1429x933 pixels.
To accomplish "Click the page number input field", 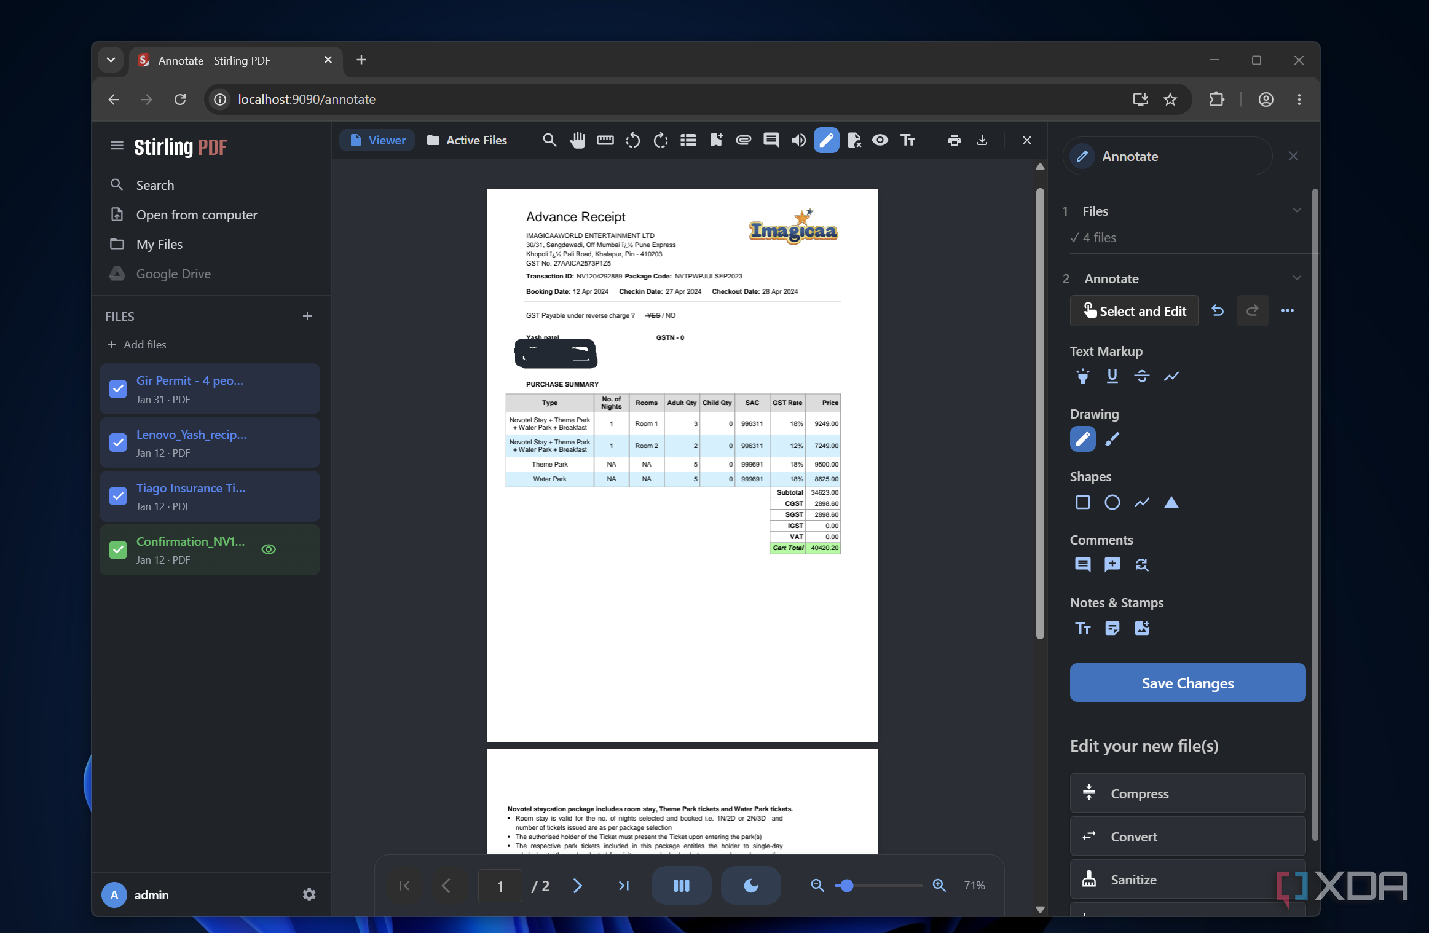I will (x=500, y=886).
